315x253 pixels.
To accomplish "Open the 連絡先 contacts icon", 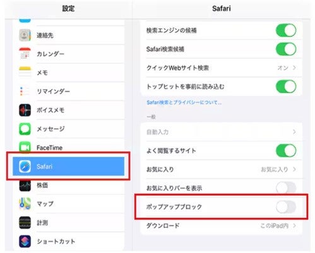I will point(25,35).
